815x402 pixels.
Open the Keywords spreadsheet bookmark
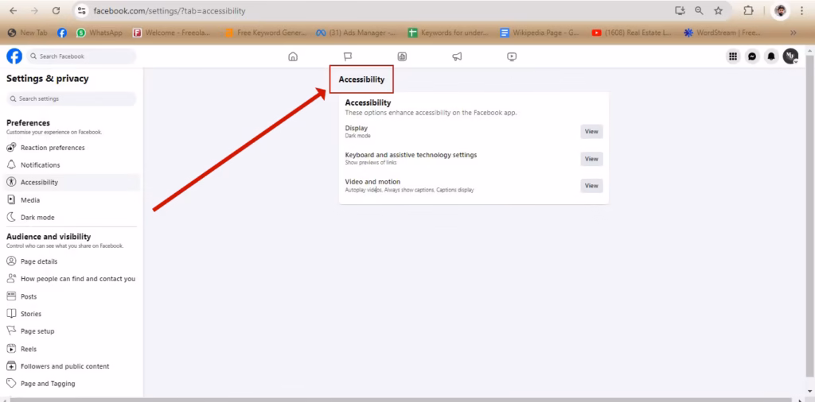pos(448,33)
